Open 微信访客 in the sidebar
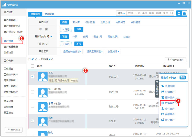Screen dimensions: 192x137 tap(8, 52)
